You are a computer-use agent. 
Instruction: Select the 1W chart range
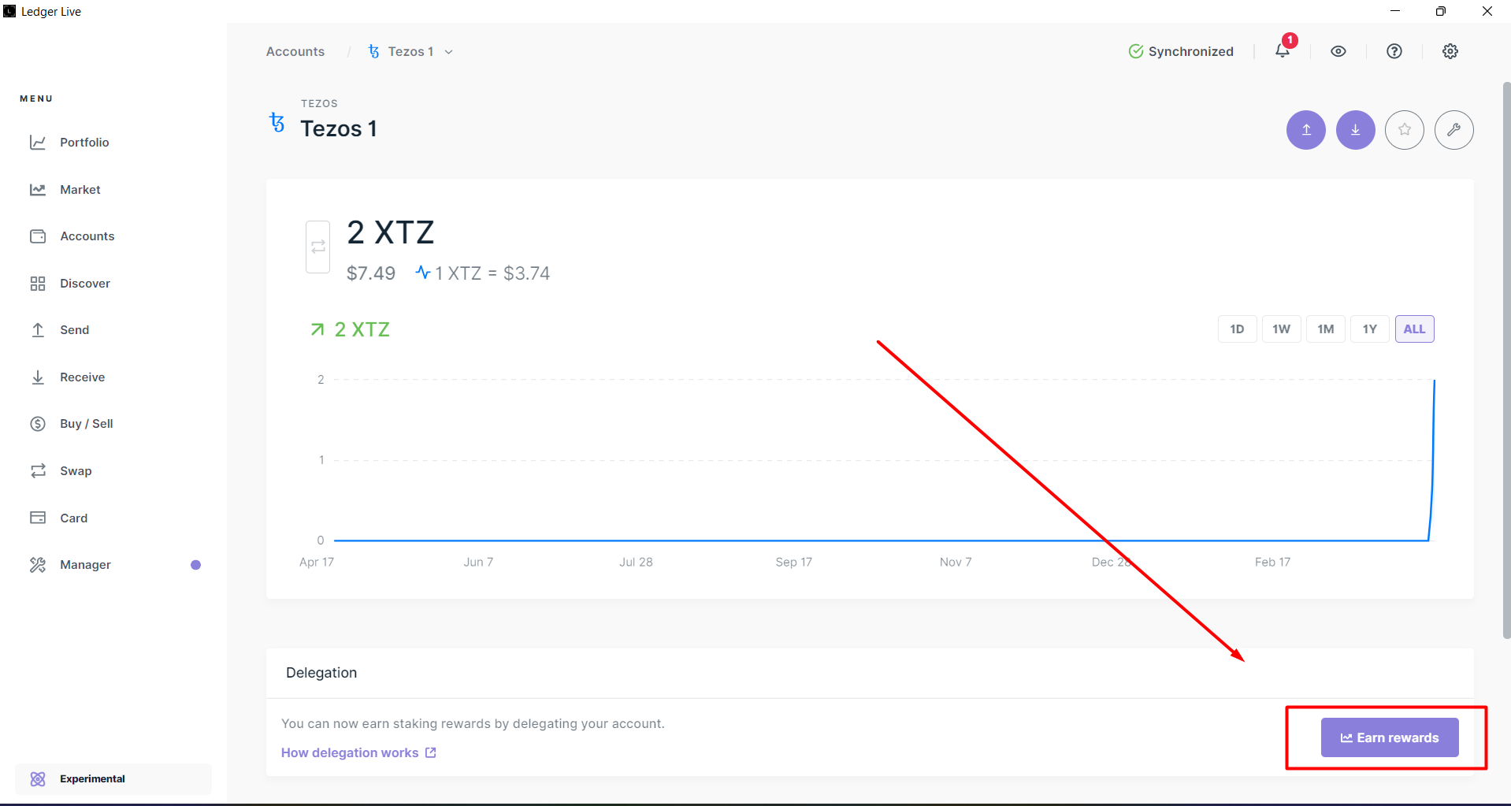click(1282, 329)
